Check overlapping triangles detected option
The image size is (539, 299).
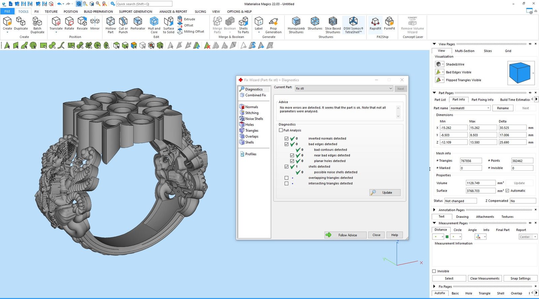pyautogui.click(x=286, y=178)
